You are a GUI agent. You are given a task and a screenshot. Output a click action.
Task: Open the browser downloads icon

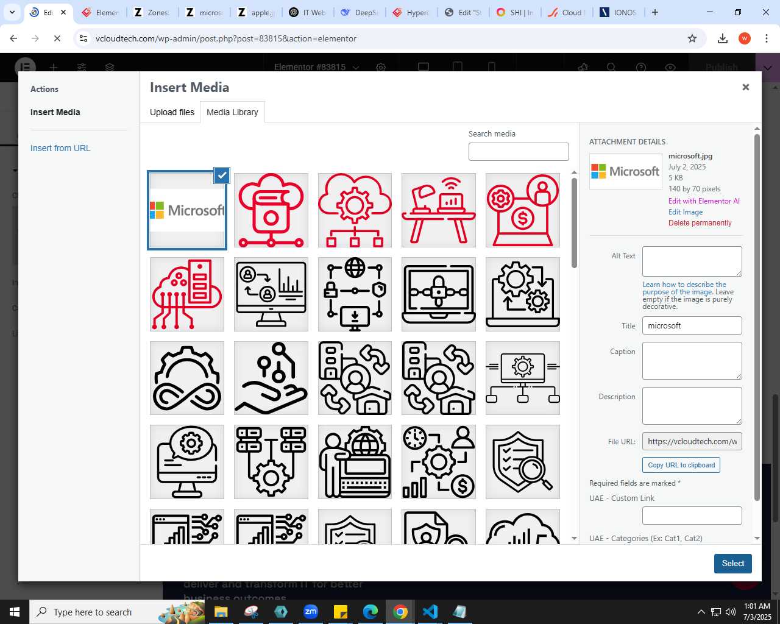[x=723, y=38]
